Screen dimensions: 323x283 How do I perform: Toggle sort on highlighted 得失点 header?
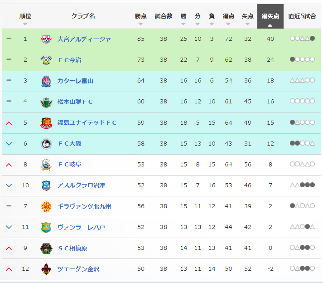pyautogui.click(x=270, y=16)
